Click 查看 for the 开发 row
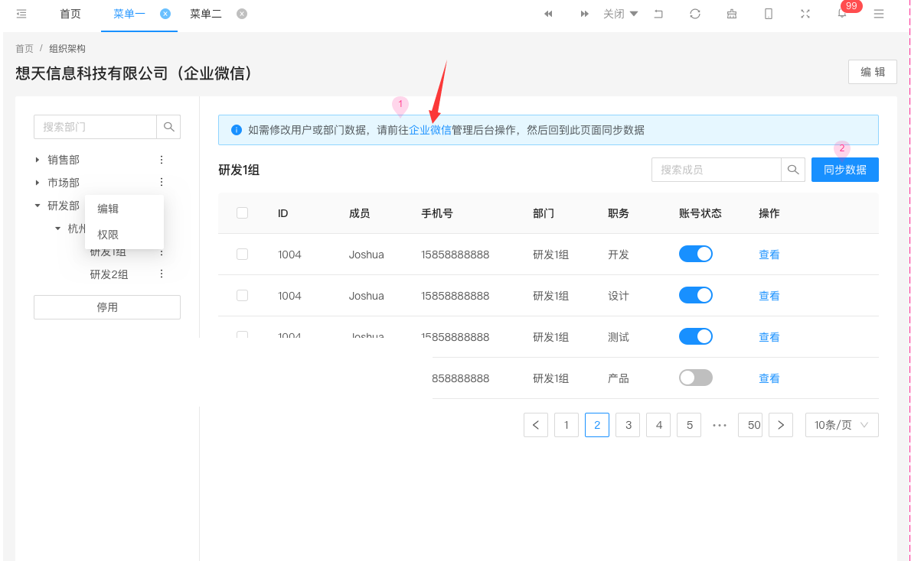Screen dimensions: 911x561 pyautogui.click(x=769, y=255)
